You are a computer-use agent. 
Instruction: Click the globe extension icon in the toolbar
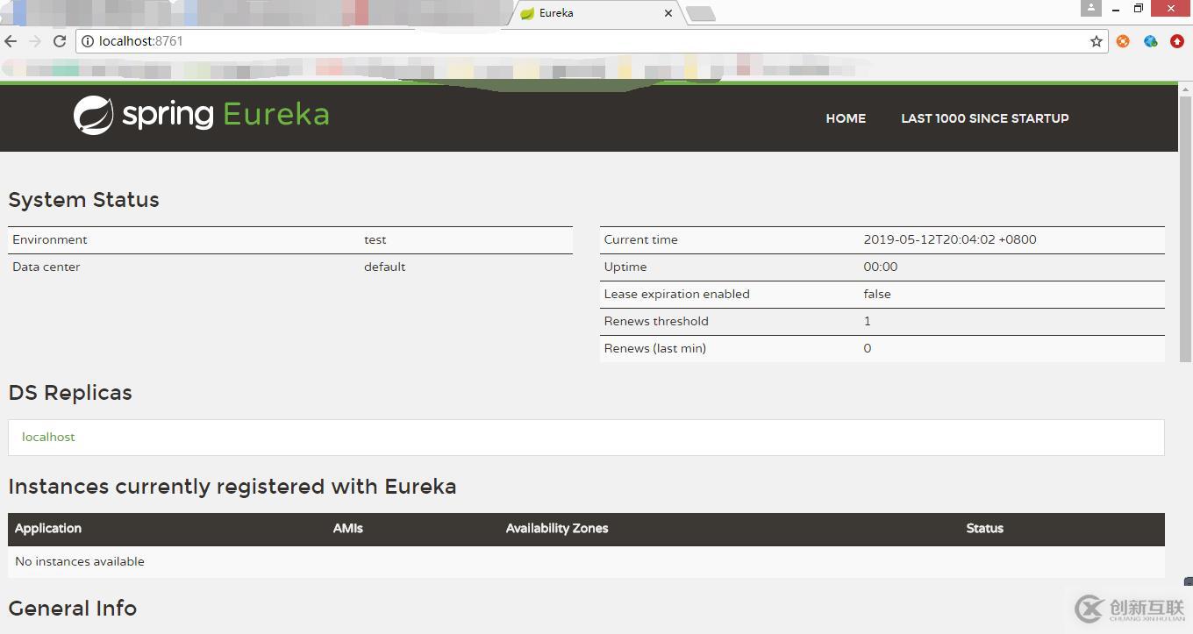[1150, 41]
